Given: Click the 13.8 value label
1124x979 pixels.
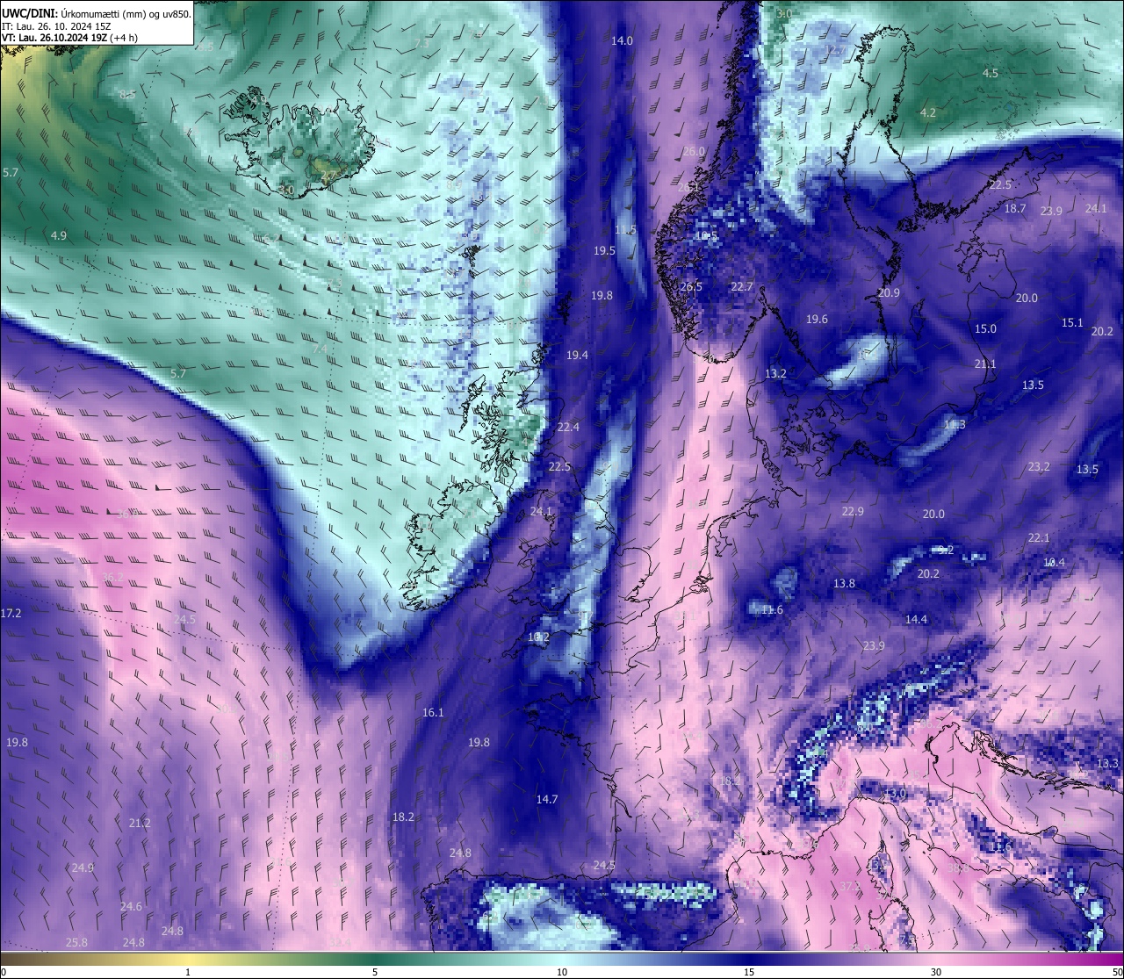Looking at the screenshot, I should (844, 584).
